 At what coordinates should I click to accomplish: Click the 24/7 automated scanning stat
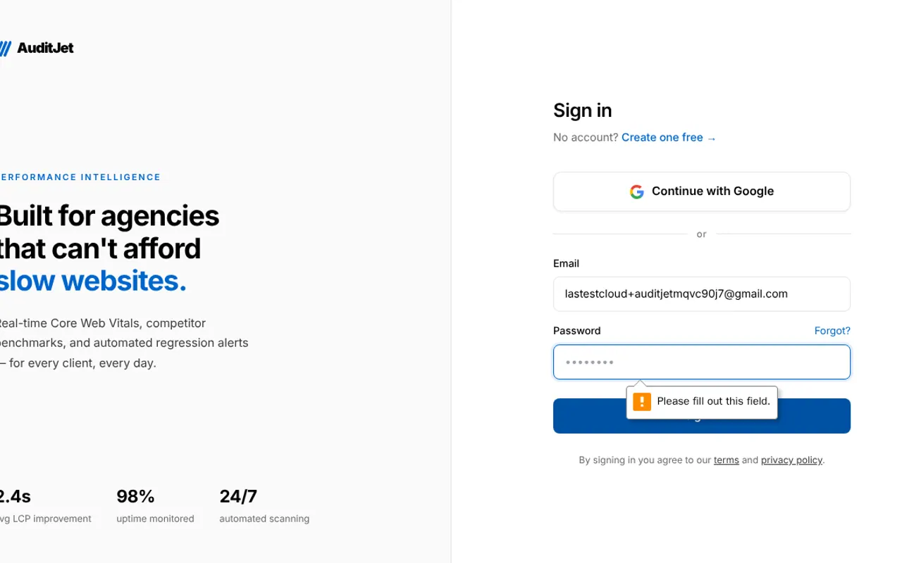(x=264, y=506)
